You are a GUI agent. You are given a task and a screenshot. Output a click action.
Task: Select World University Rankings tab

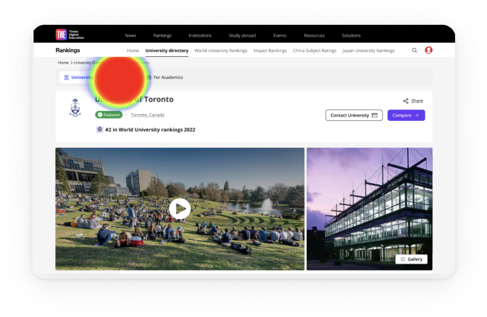pyautogui.click(x=221, y=50)
